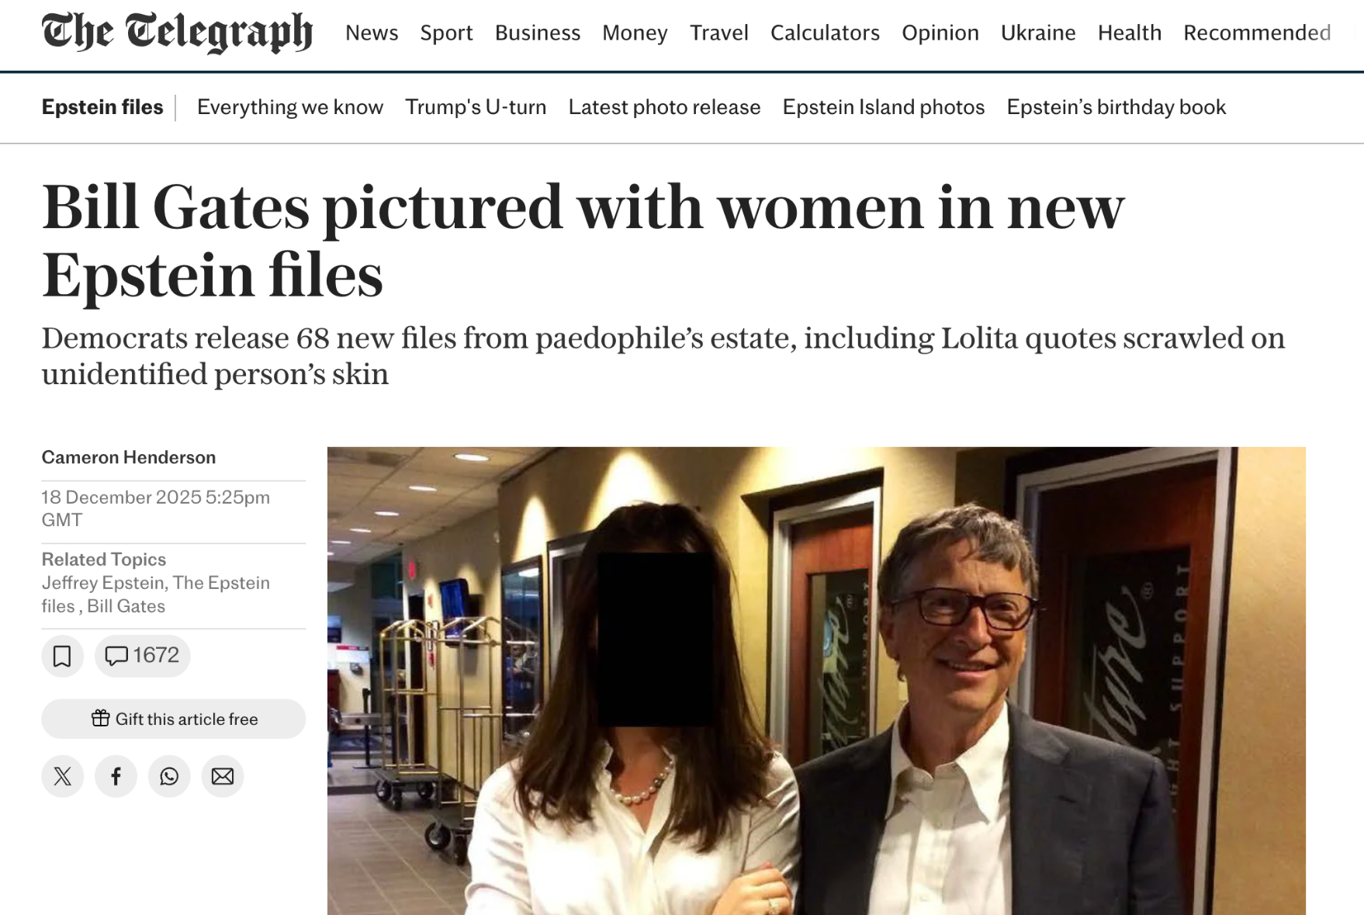Screen dimensions: 1364x915
Task: Open Trump's U-turn link
Action: coord(476,107)
